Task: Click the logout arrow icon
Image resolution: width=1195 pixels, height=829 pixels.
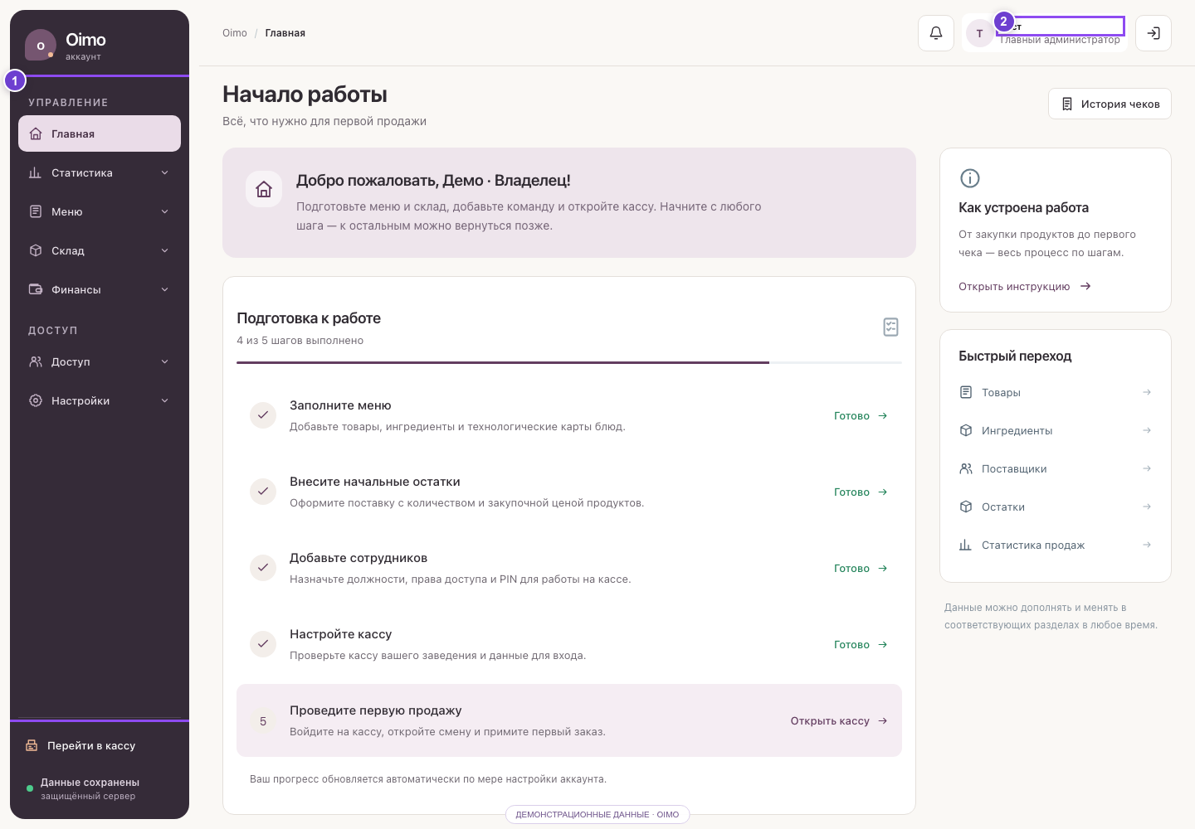Action: [x=1153, y=33]
